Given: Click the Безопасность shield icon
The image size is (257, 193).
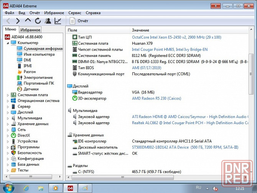Looking at the screenshot, I should [13, 153].
